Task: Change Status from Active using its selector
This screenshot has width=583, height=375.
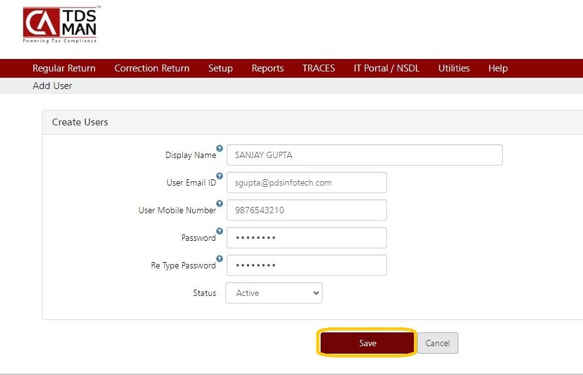Action: [x=274, y=293]
